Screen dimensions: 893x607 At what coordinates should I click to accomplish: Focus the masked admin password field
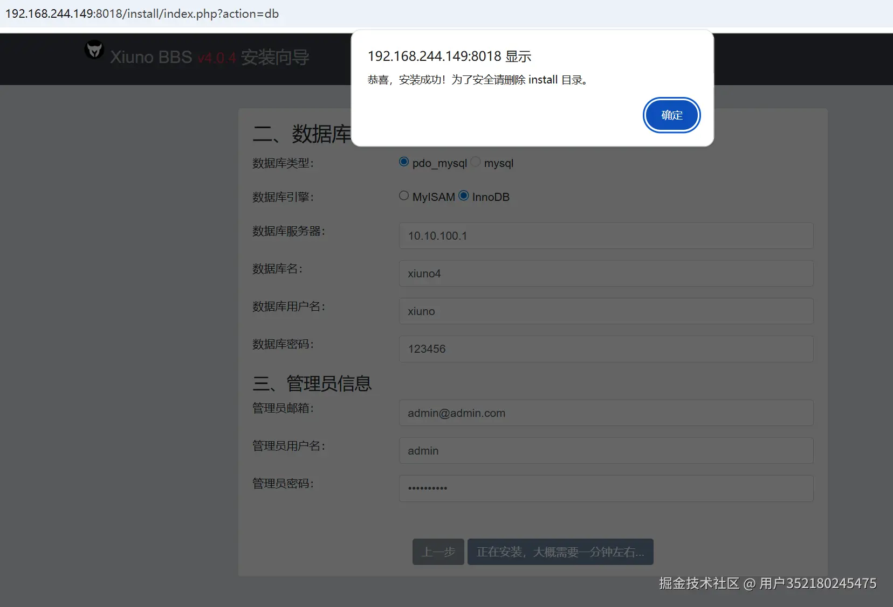[606, 489]
